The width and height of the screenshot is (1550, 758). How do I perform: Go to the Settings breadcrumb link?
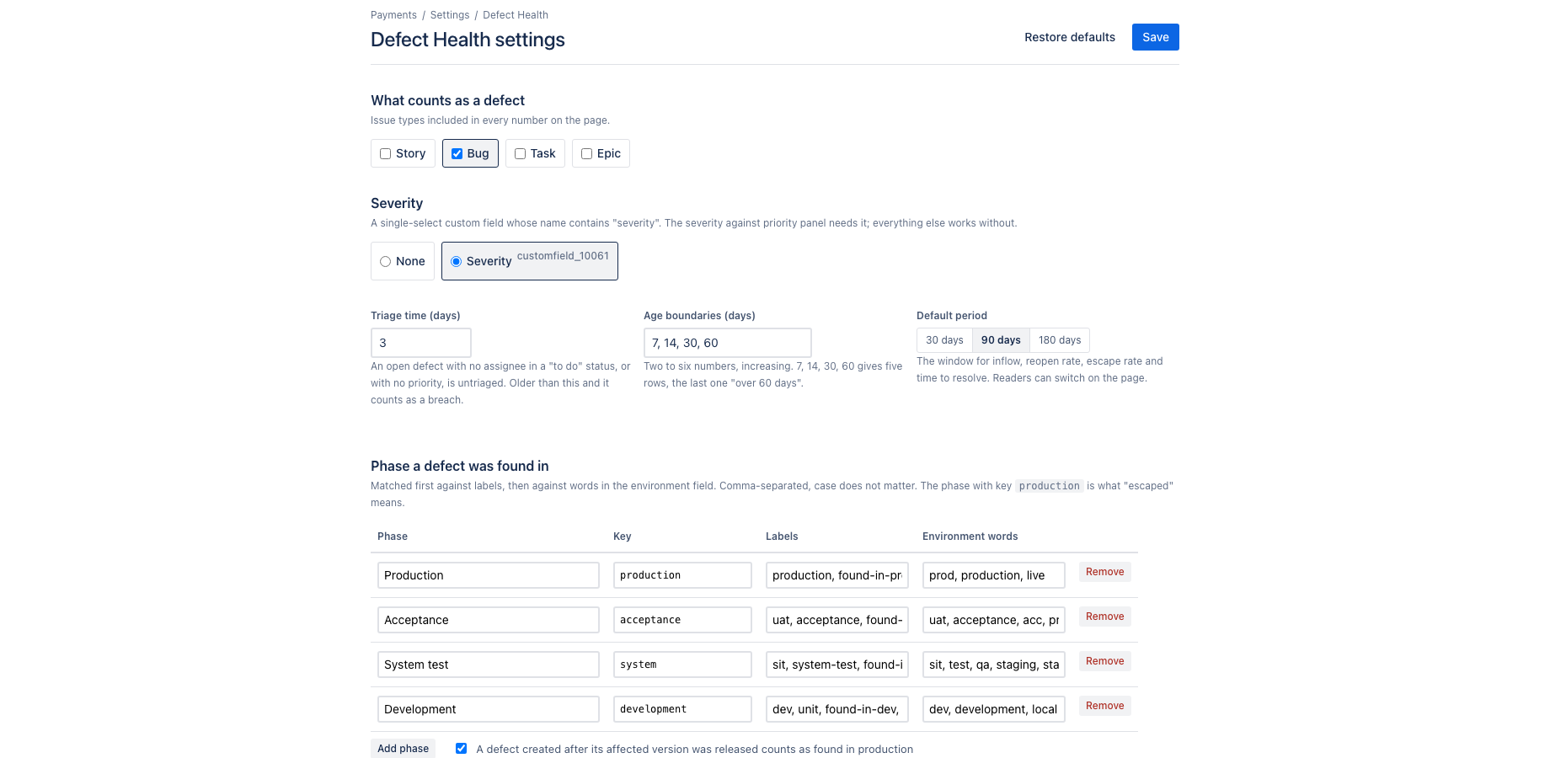coord(450,15)
